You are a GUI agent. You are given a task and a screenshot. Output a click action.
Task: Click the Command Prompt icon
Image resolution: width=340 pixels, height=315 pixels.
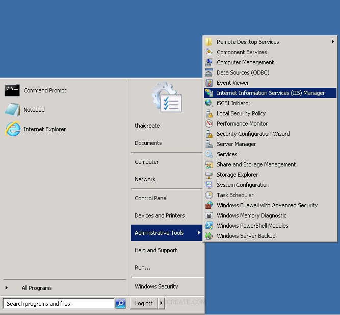(12, 90)
